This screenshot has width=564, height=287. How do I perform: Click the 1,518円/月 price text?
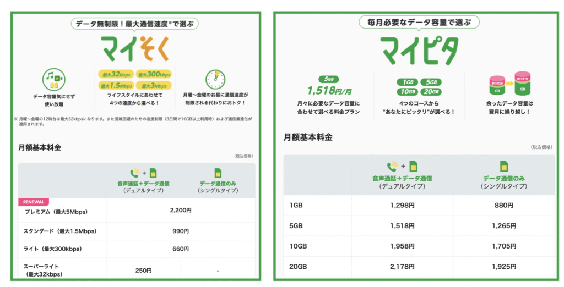(329, 91)
